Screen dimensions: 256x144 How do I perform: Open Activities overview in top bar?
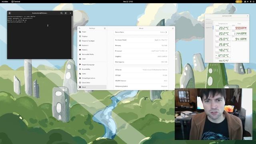point(5,2)
